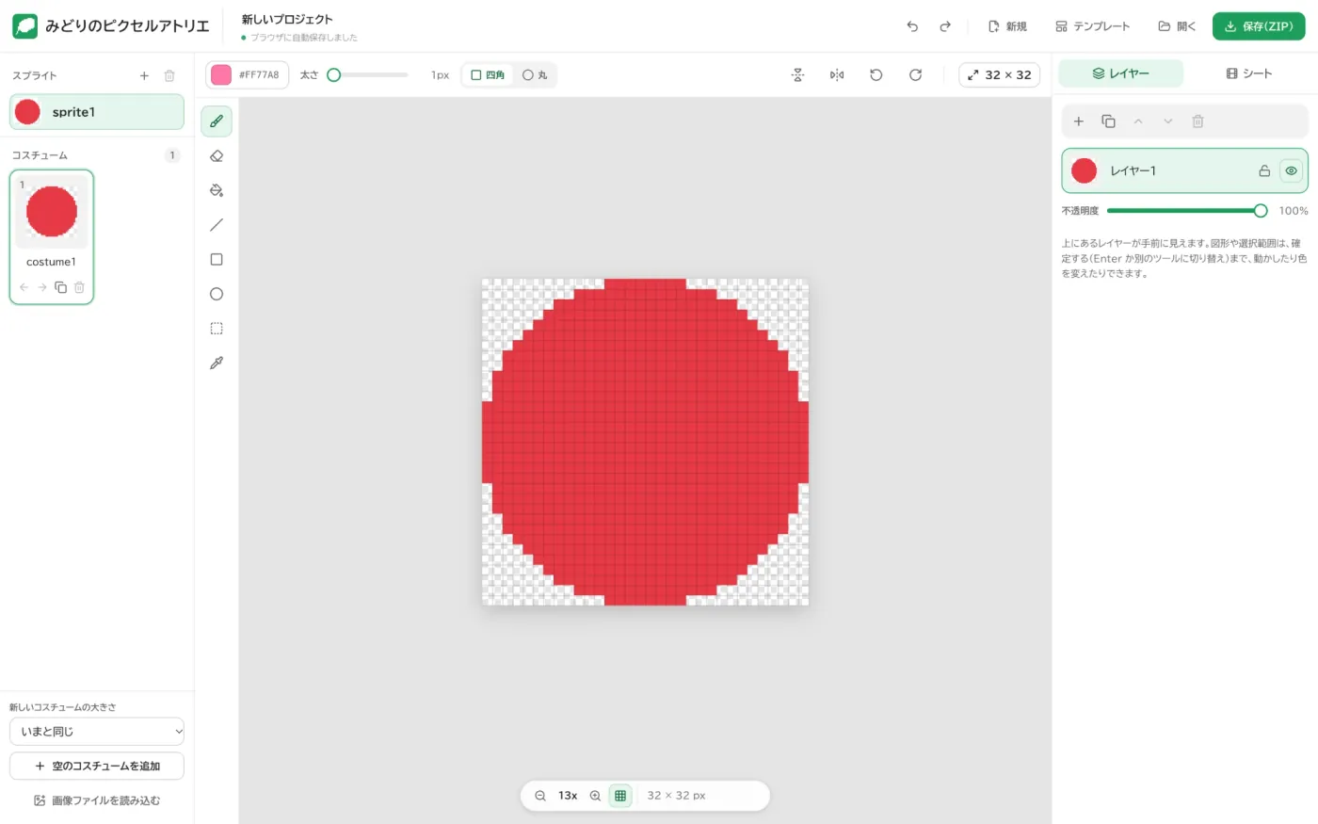Image resolution: width=1318 pixels, height=824 pixels.
Task: Click 画像ファイルを読み込む import link
Action: click(x=97, y=800)
